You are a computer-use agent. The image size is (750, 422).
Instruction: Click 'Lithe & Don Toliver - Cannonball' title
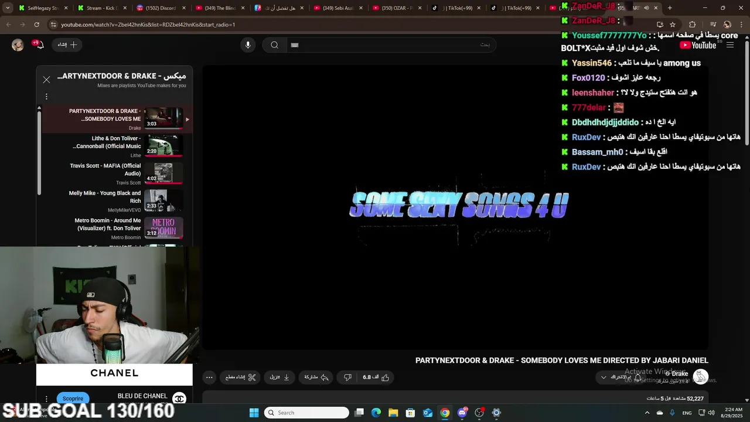(x=107, y=142)
